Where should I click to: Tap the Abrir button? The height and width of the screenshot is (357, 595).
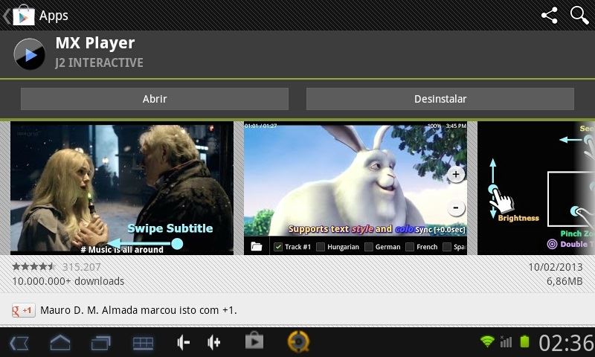pos(155,99)
